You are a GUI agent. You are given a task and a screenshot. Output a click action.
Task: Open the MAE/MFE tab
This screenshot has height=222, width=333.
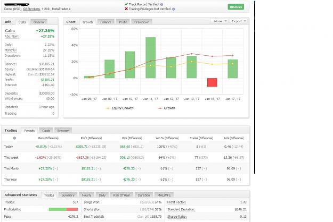[x=164, y=195]
